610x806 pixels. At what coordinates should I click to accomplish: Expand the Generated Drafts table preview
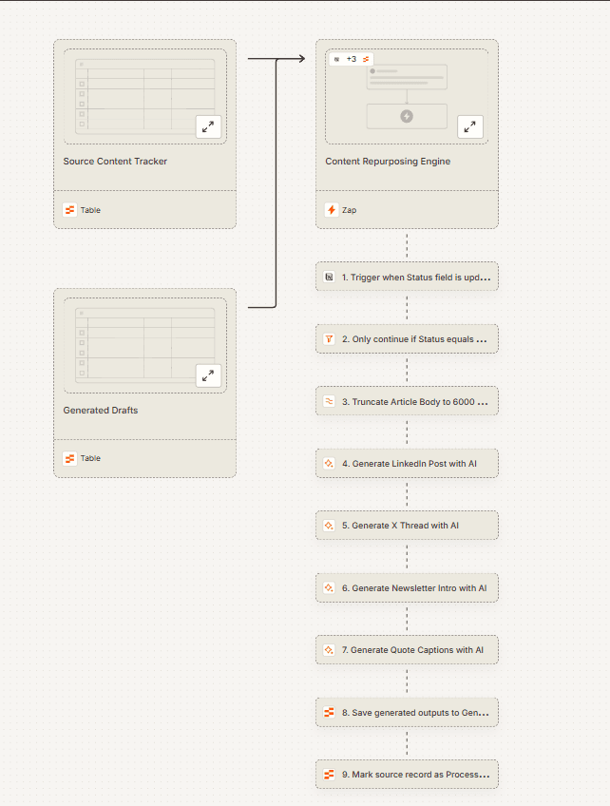tap(208, 375)
